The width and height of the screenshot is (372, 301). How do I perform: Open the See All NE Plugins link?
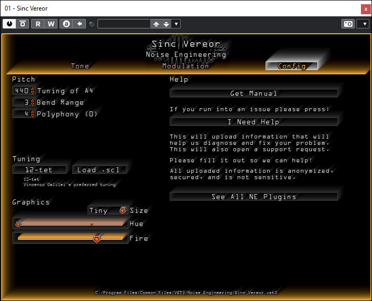click(x=253, y=197)
